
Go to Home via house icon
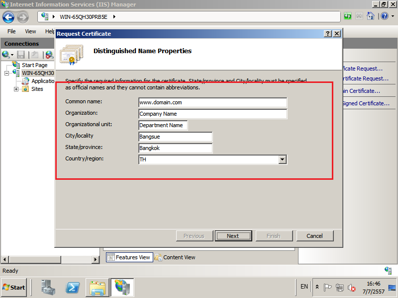pyautogui.click(x=370, y=16)
